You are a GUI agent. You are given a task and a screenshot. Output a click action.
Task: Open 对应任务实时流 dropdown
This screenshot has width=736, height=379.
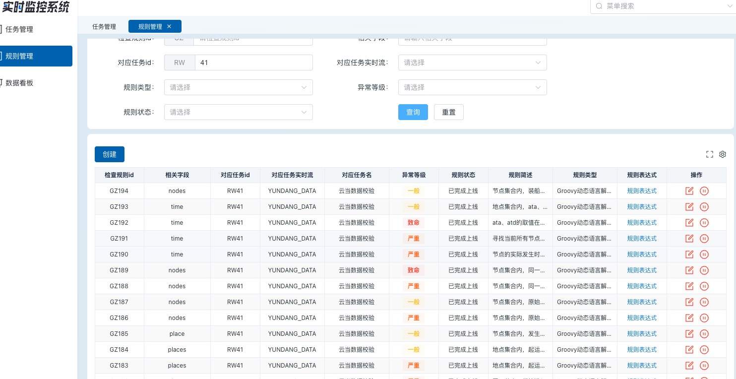tap(472, 63)
